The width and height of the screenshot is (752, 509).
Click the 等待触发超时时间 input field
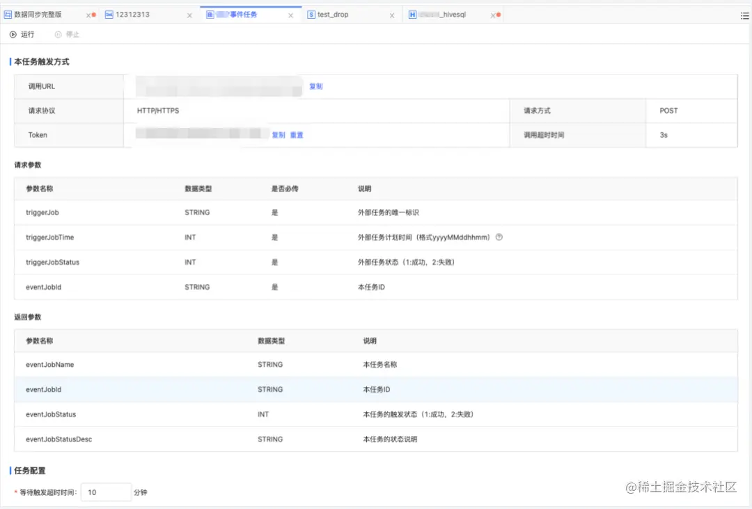coord(106,492)
